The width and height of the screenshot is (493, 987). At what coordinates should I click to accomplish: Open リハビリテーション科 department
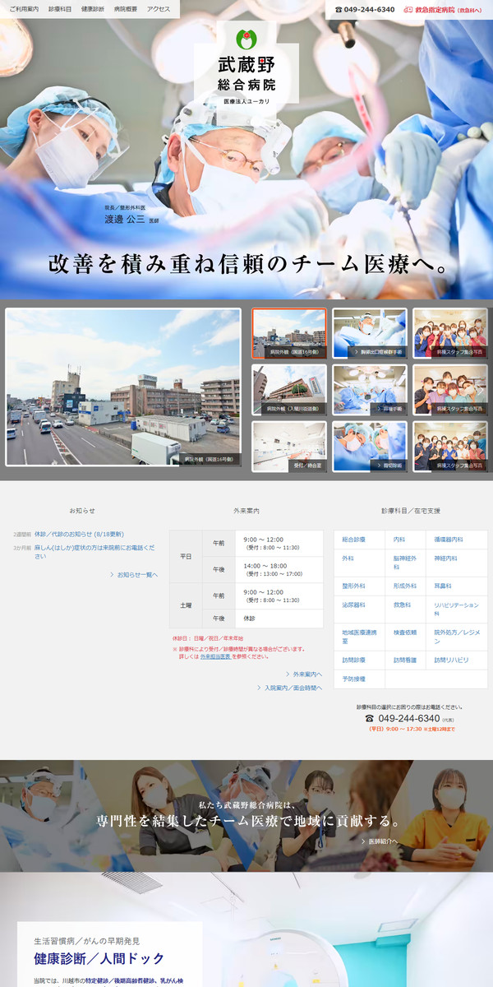pyautogui.click(x=456, y=609)
